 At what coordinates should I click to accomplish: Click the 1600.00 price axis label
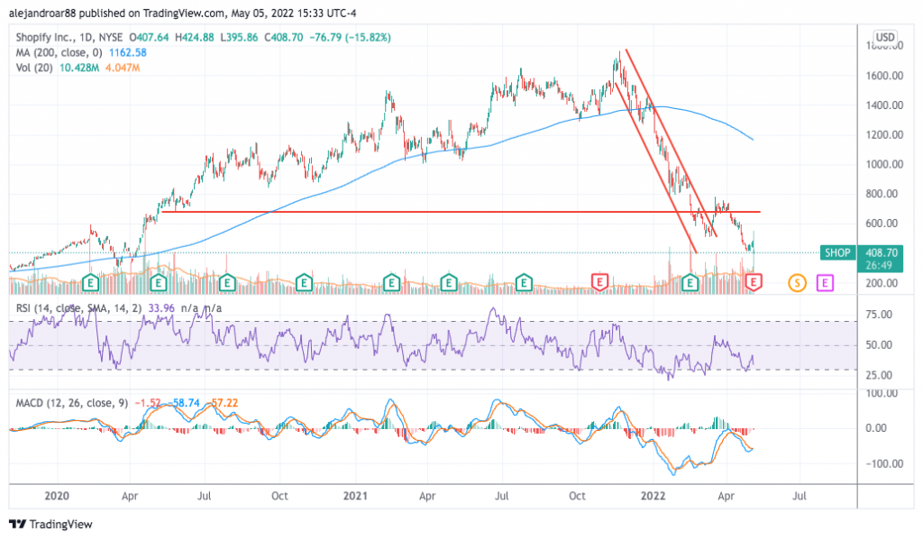coord(884,76)
